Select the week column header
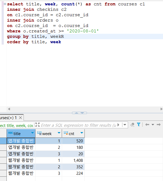The width and height of the screenshot is (163, 181). click(x=48, y=133)
